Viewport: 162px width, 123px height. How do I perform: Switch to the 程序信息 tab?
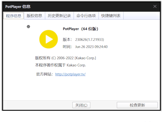tap(13, 16)
